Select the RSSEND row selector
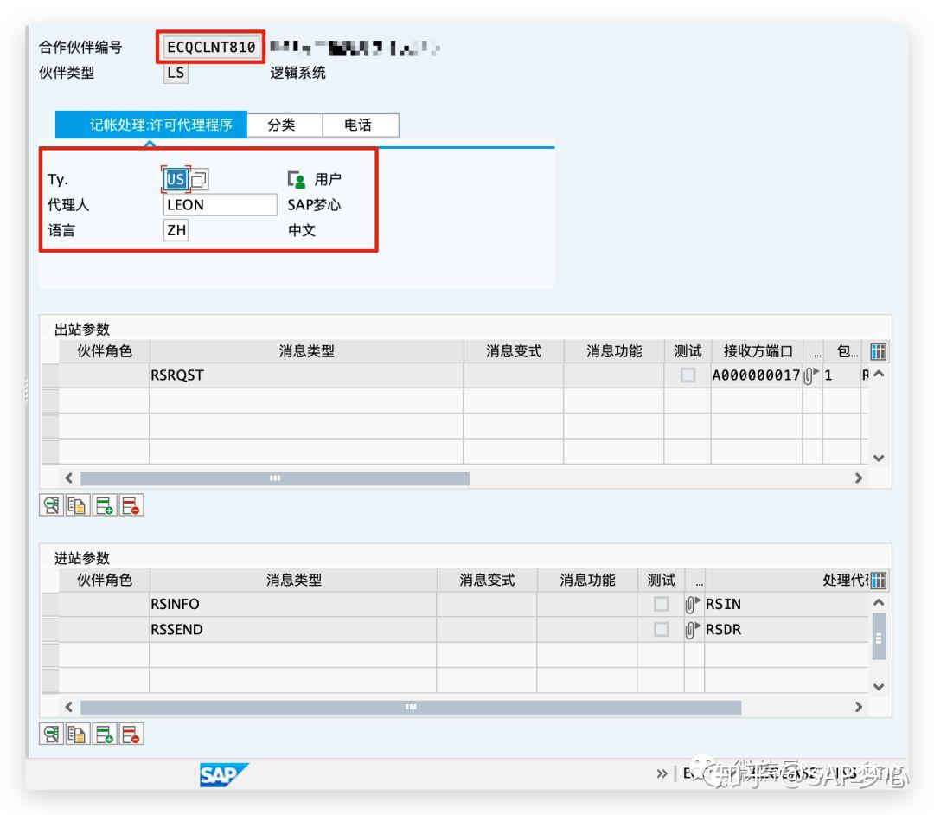934x815 pixels. pyautogui.click(x=50, y=630)
